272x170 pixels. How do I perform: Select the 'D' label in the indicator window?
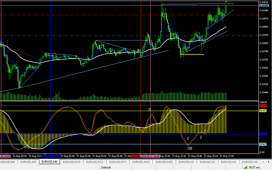pyautogui.click(x=150, y=110)
